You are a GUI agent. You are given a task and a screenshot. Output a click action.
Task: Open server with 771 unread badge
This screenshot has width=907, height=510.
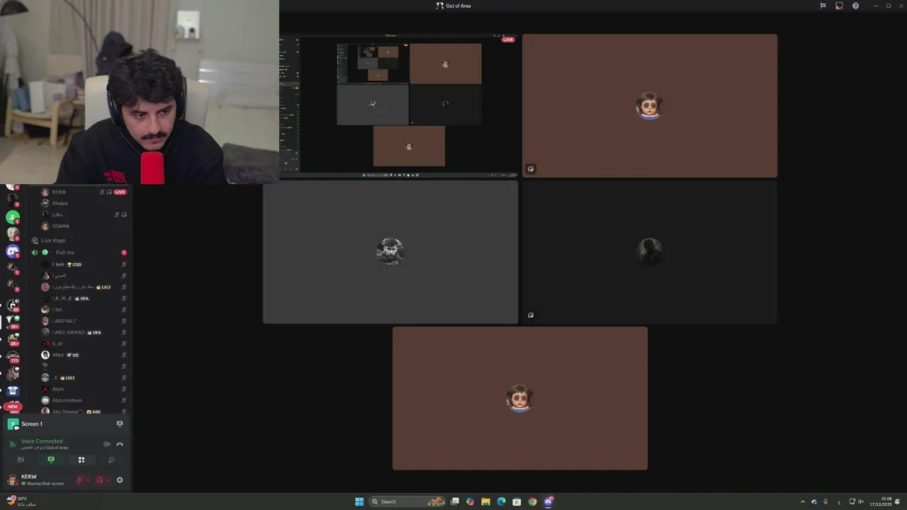pyautogui.click(x=13, y=356)
